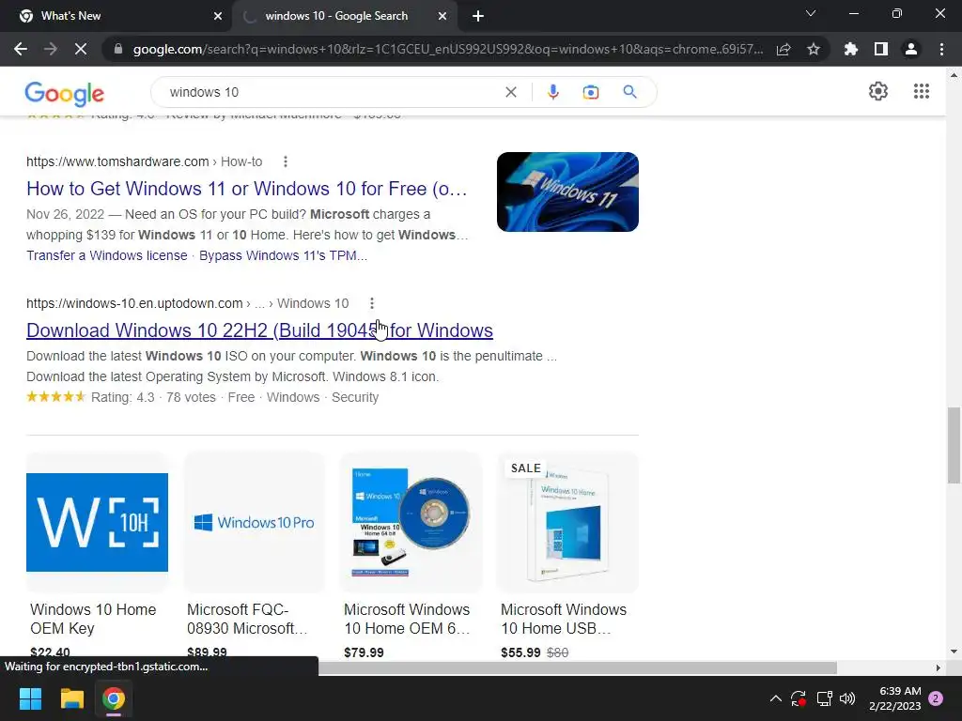
Task: Open the Windows 10 Home OEM disc image
Action: point(411,522)
